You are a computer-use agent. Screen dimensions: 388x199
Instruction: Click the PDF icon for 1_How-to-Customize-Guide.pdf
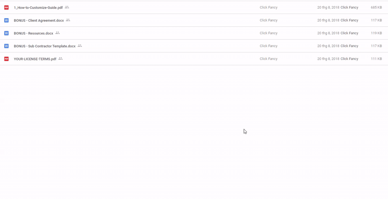click(6, 7)
